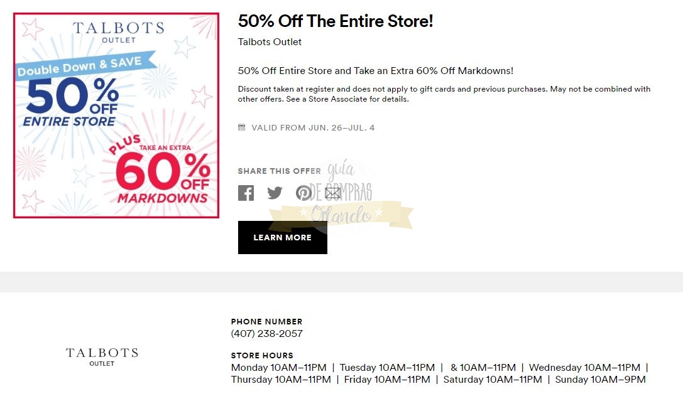Share the offer via email envelope icon
The height and width of the screenshot is (411, 683).
tap(332, 193)
